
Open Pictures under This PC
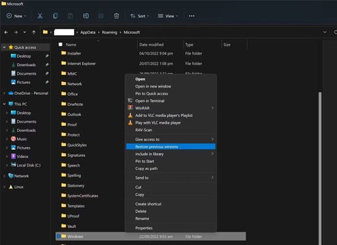point(23,148)
